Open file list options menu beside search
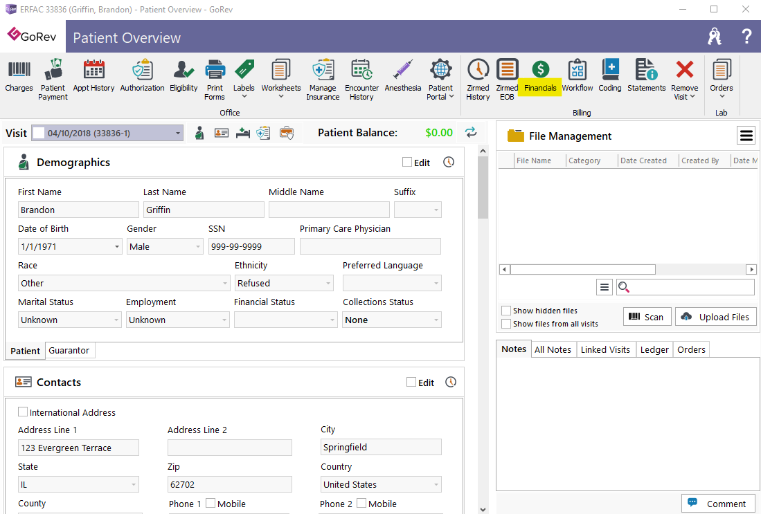This screenshot has height=514, width=761. tap(605, 288)
